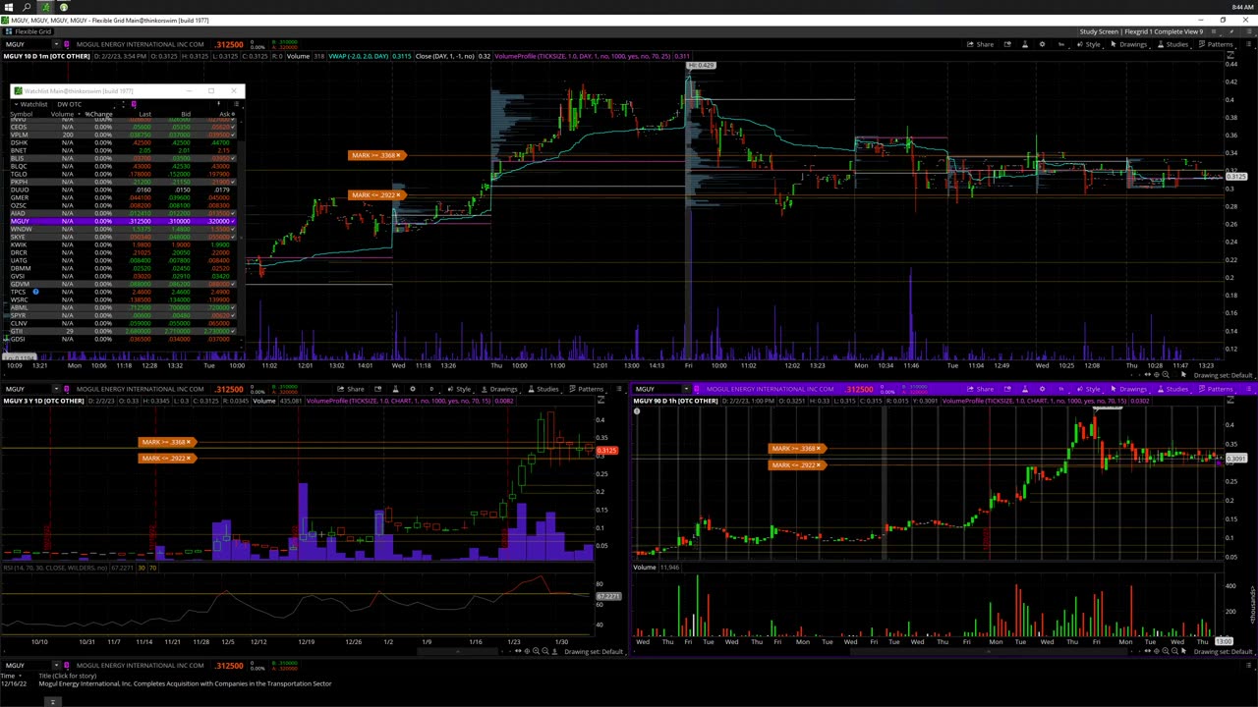Viewport: 1258px width, 707px height.
Task: Click the watchlist window link color icon
Action: [133, 104]
